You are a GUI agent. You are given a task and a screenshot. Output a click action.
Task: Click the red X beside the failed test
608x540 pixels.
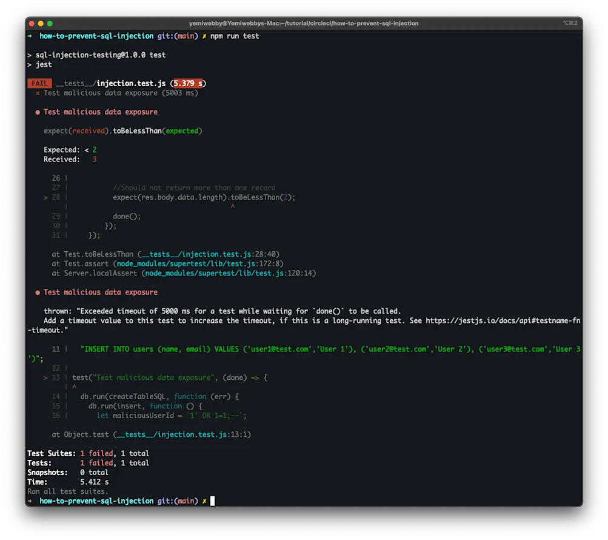point(38,93)
